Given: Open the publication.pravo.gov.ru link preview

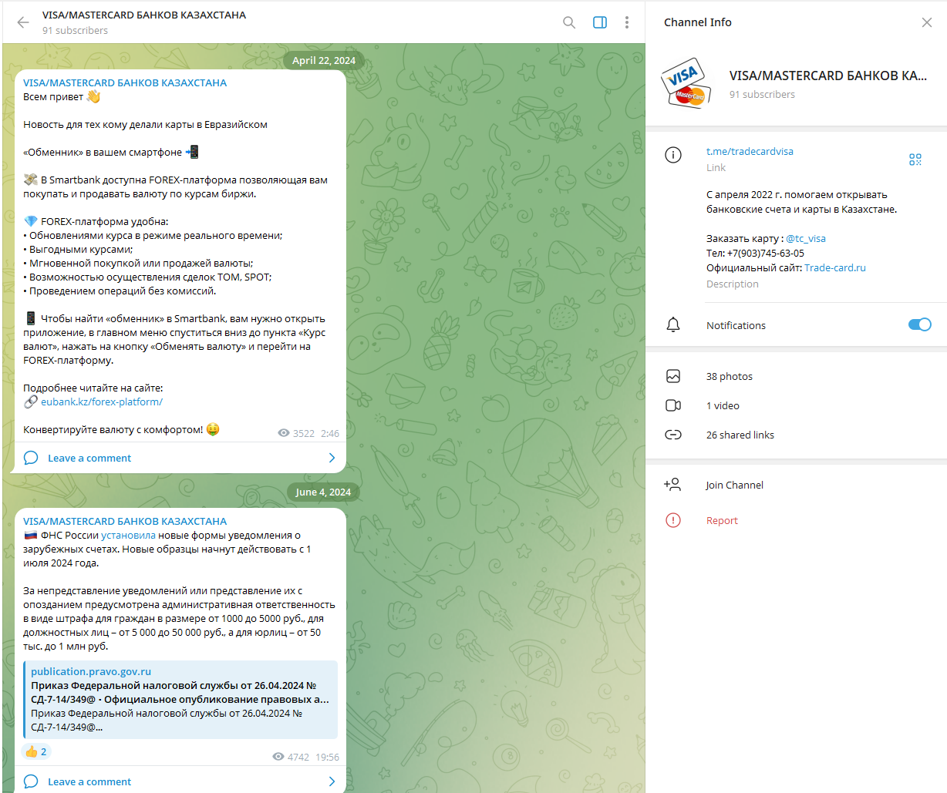Looking at the screenshot, I should (x=180, y=699).
